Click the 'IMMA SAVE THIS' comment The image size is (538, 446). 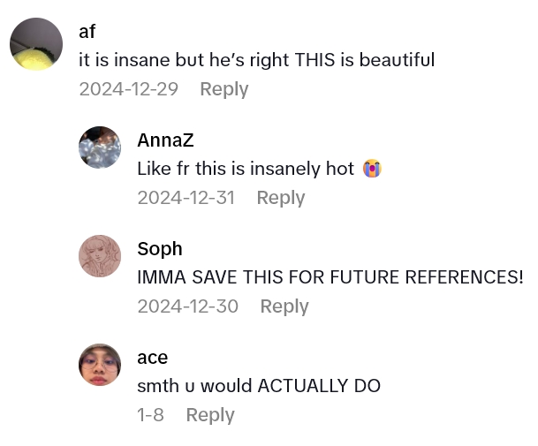[x=330, y=277]
